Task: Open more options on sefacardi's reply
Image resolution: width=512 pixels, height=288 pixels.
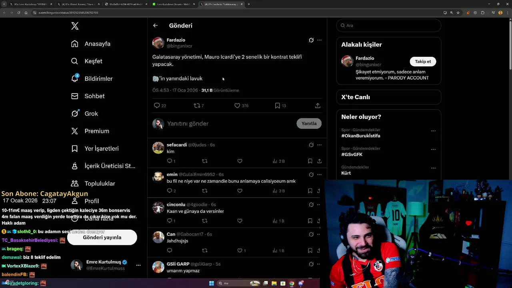Action: click(x=319, y=145)
